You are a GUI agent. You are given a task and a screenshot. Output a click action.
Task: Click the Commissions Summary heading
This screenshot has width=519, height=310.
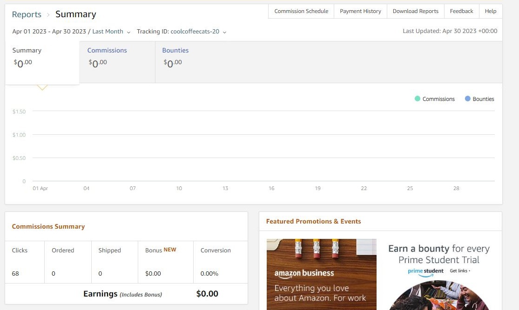pyautogui.click(x=48, y=226)
